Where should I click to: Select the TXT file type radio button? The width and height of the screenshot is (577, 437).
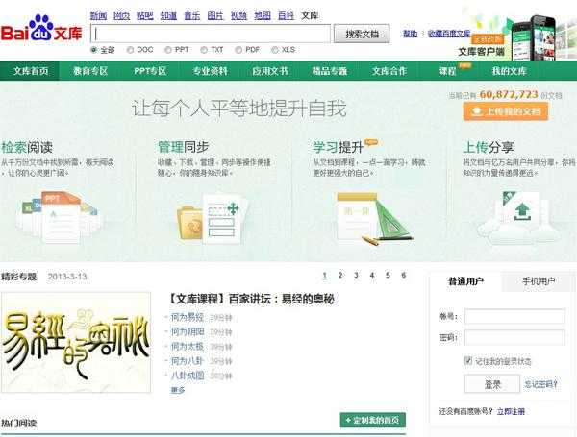(204, 50)
